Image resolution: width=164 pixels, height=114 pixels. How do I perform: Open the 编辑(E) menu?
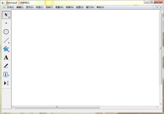coord(20,7)
